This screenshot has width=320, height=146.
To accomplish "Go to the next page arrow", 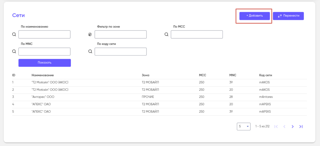I will click(x=293, y=126).
